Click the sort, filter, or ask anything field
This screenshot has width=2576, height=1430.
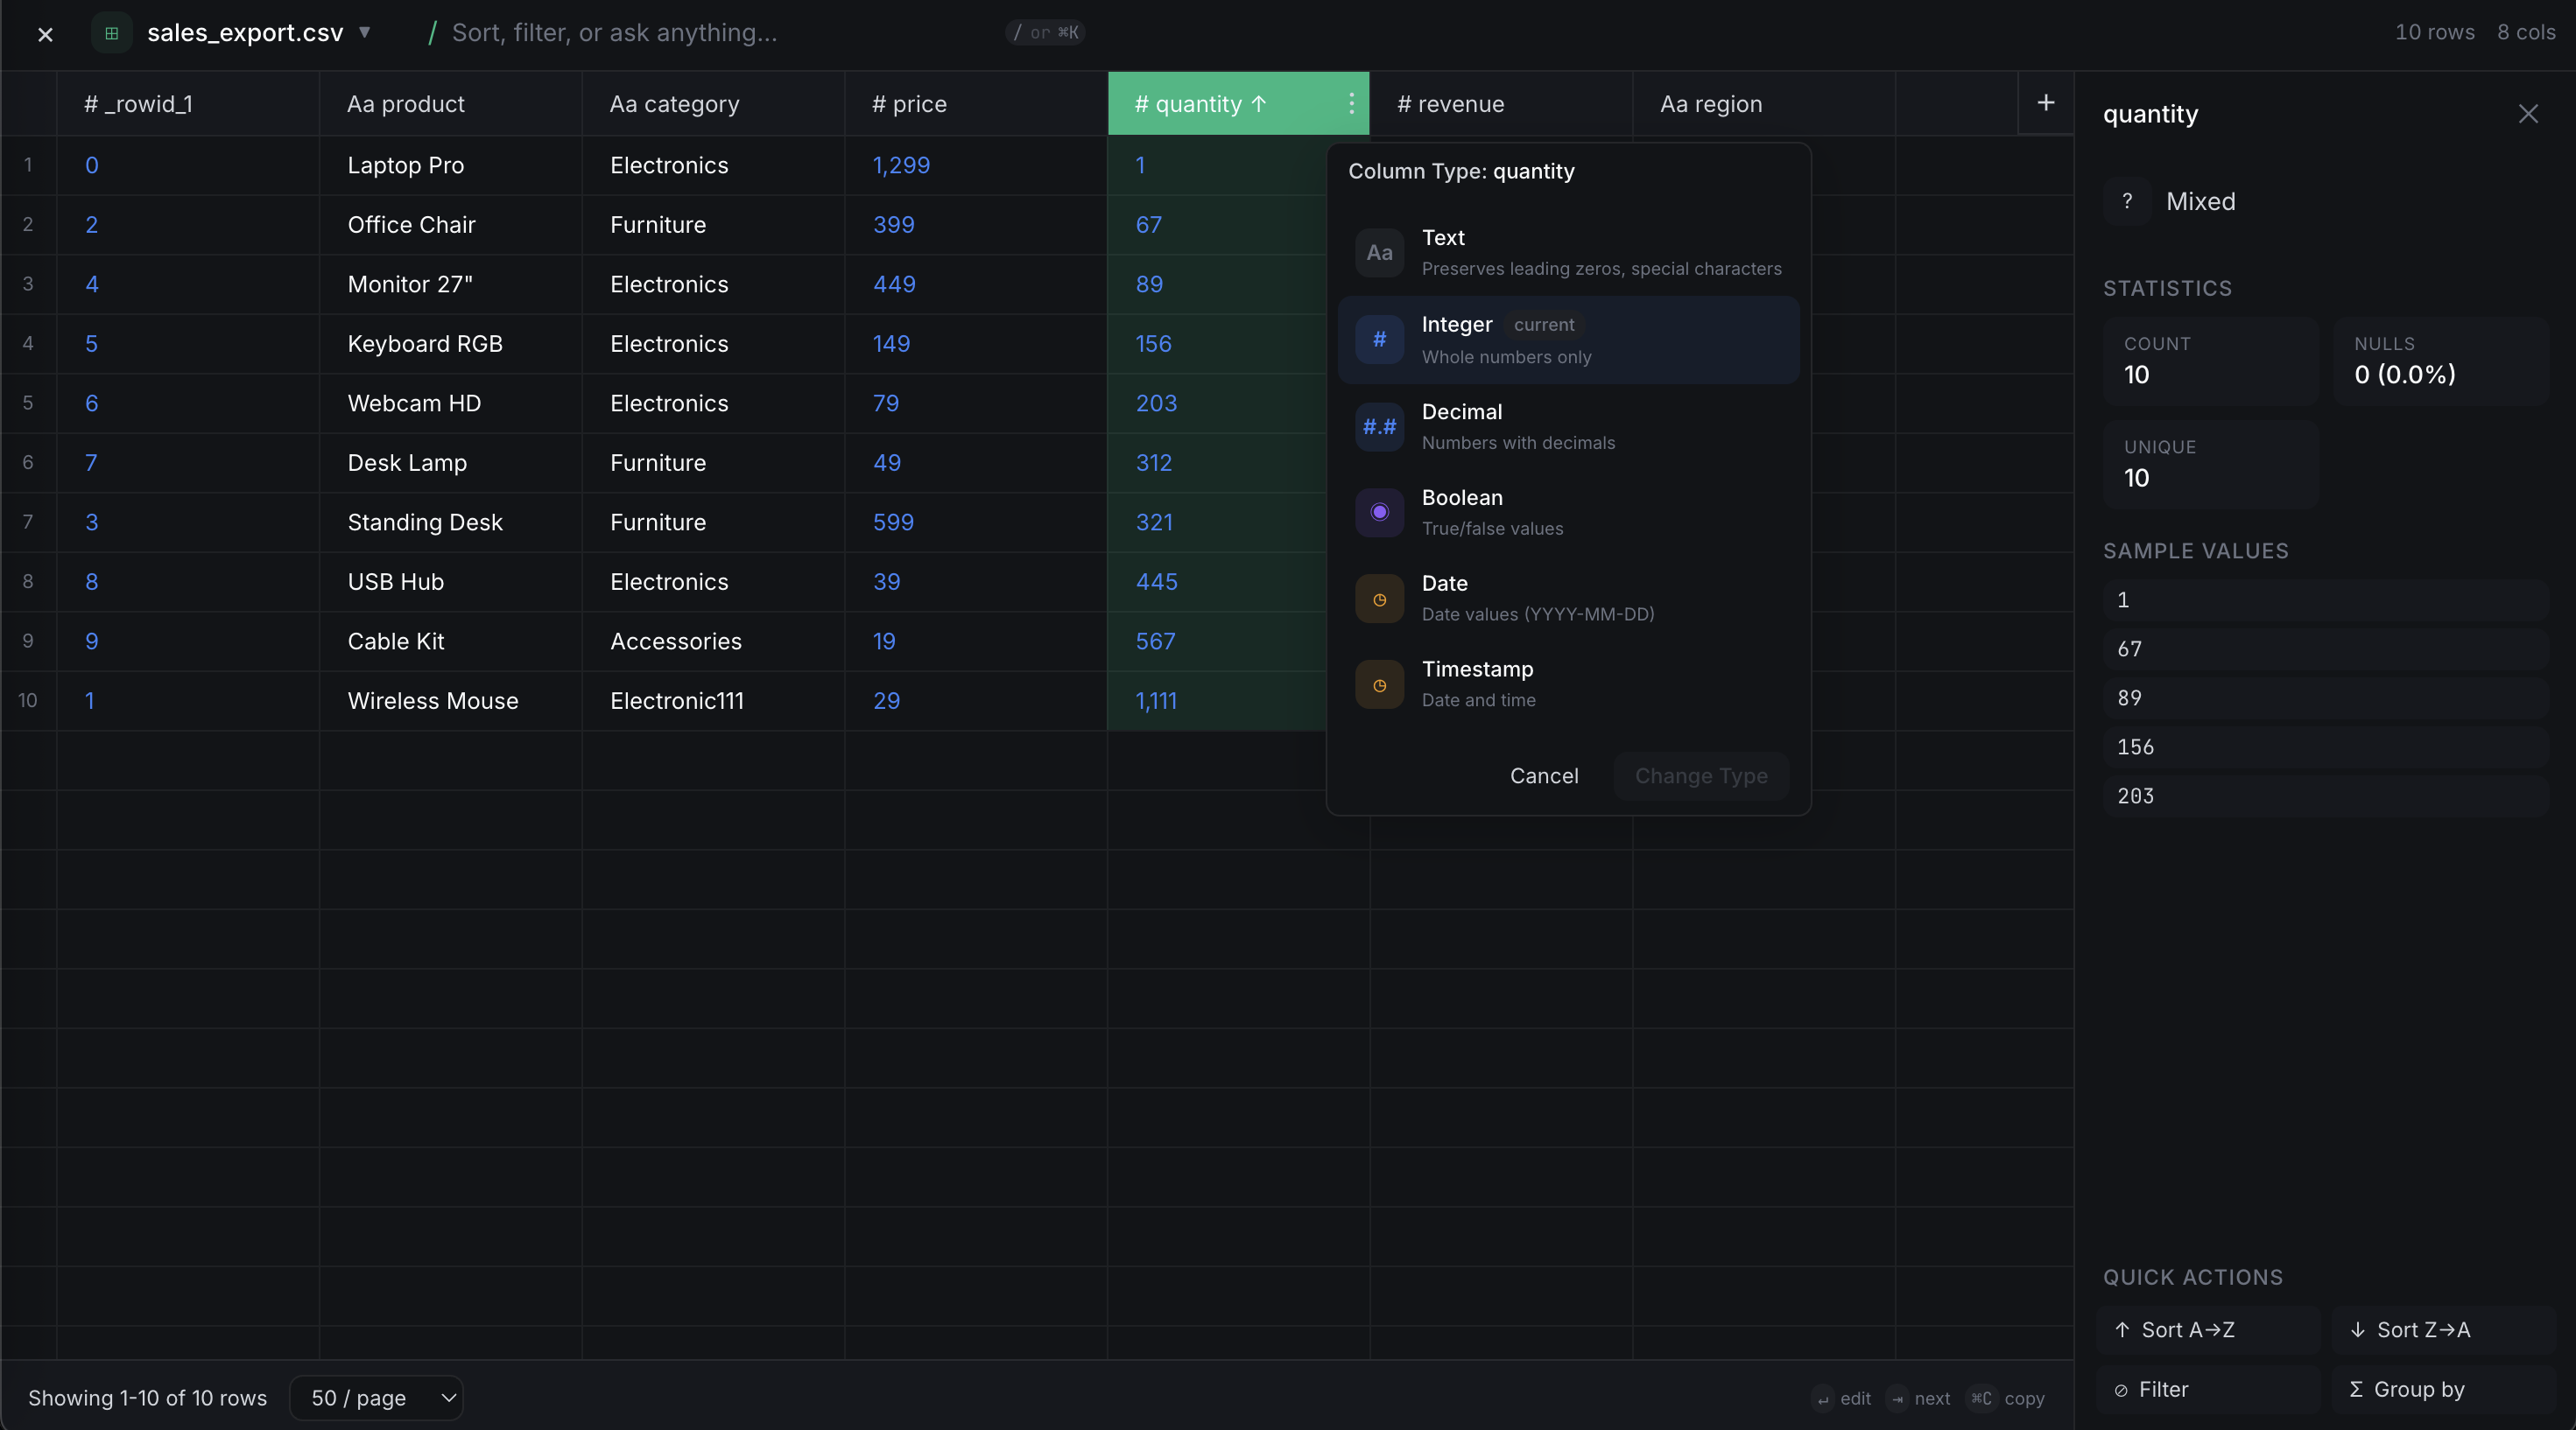pyautogui.click(x=616, y=32)
